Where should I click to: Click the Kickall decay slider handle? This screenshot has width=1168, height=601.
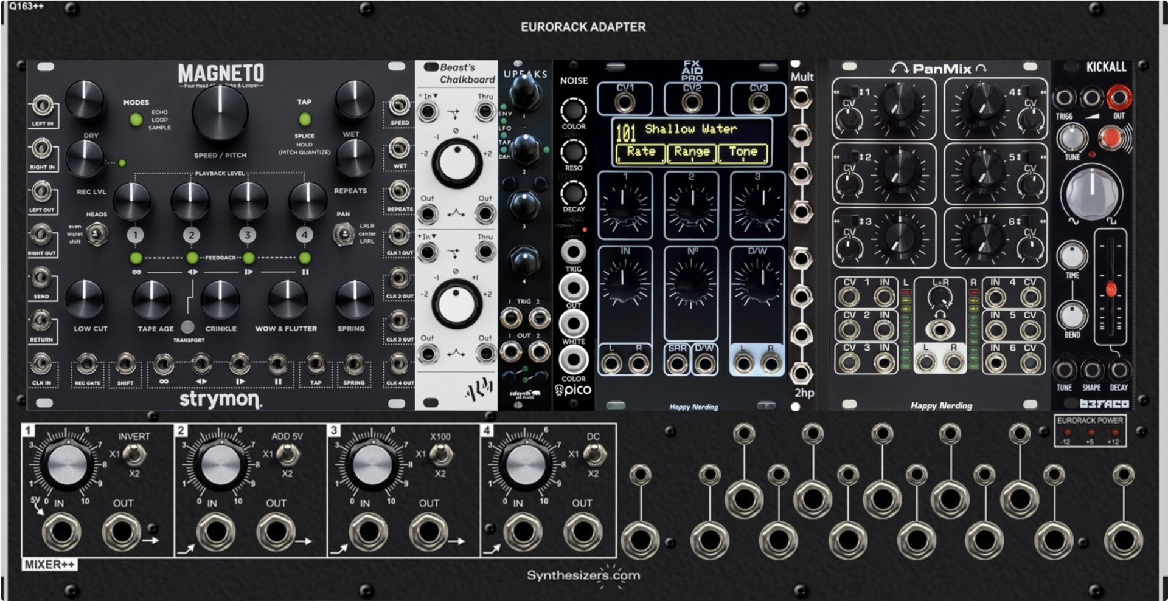click(x=1111, y=289)
